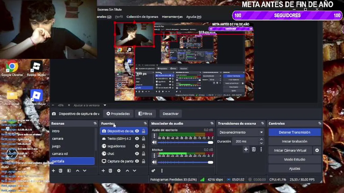This screenshot has width=344, height=193.
Task: Pop out the Controles dock panel
Action: (320, 123)
